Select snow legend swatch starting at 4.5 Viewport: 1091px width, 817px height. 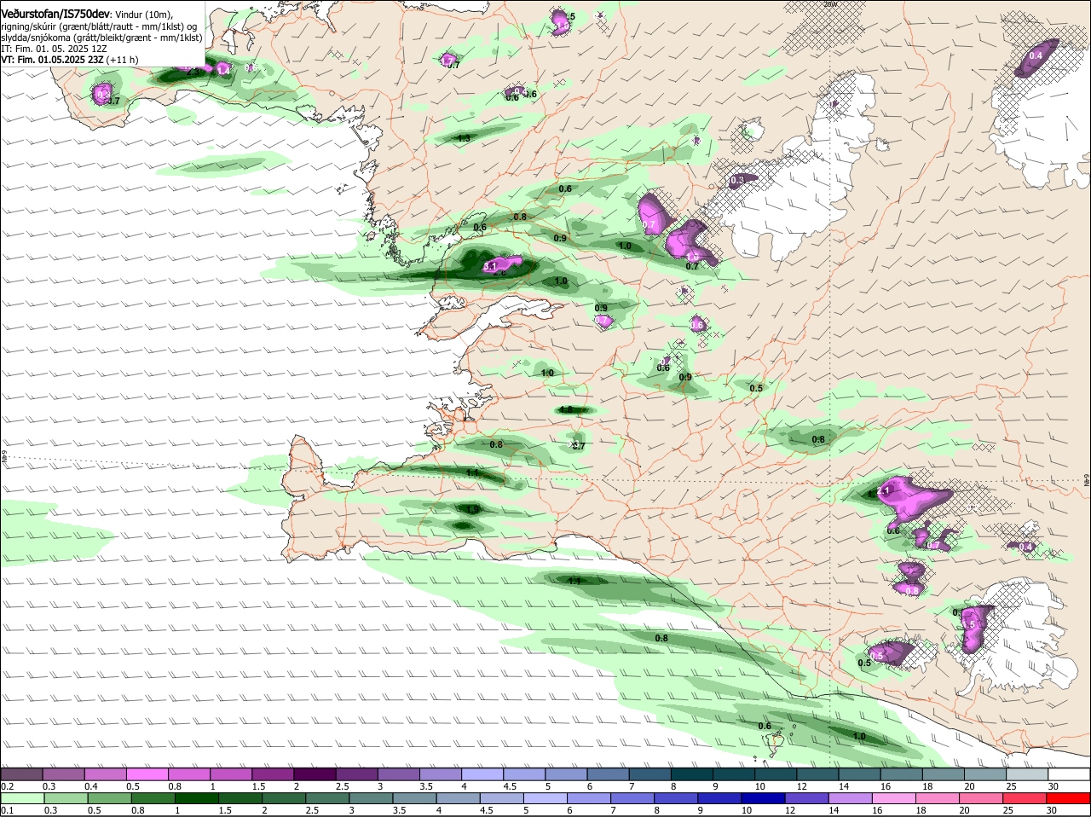pyautogui.click(x=524, y=774)
